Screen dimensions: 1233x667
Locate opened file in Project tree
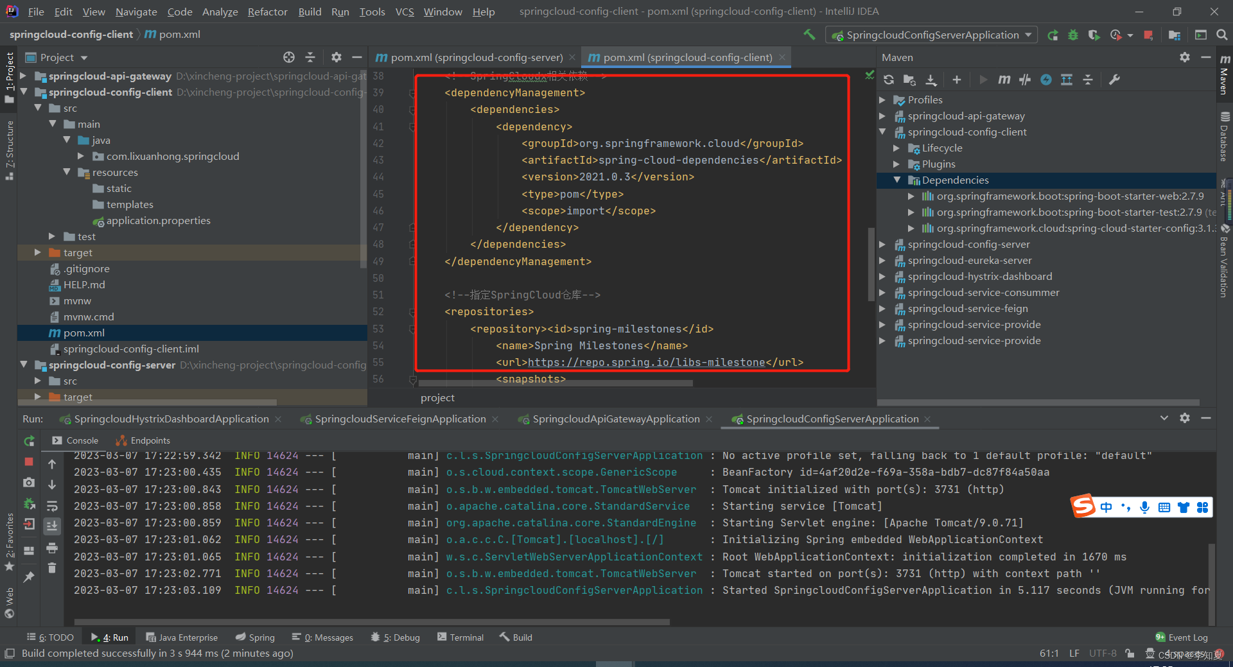tap(289, 57)
